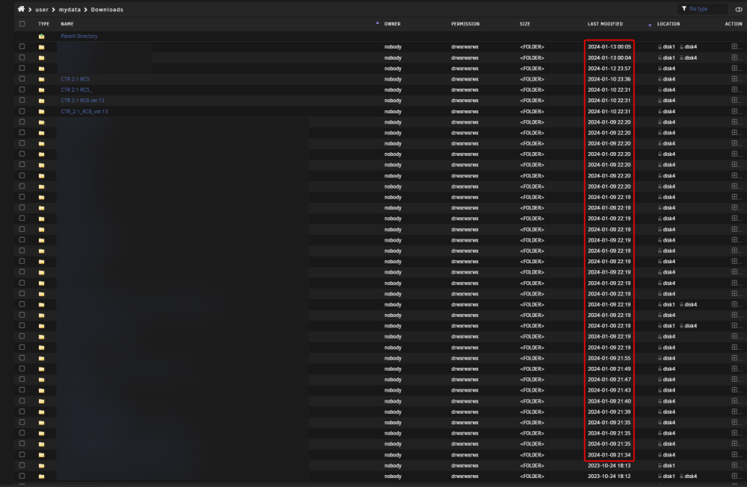Screen dimensions: 747x487
Task: Click the funnel filter icon beside file type
Action: tap(684, 8)
